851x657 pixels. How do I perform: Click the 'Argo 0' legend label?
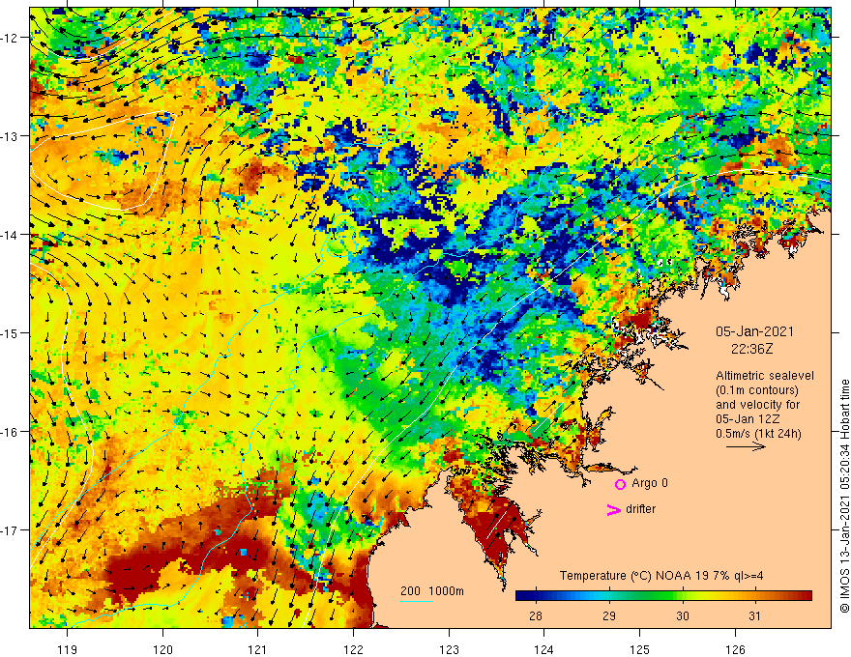pyautogui.click(x=650, y=483)
